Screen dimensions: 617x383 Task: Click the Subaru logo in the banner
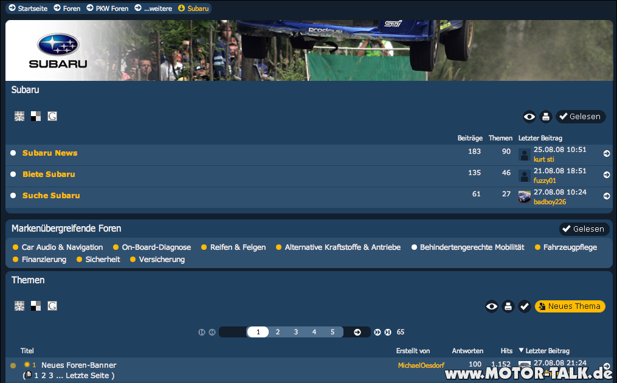tap(58, 51)
